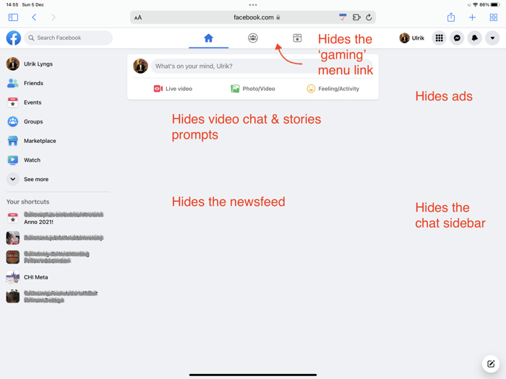506x379 pixels.
Task: Open the multitasking three-dot menu
Action: coord(253,5)
